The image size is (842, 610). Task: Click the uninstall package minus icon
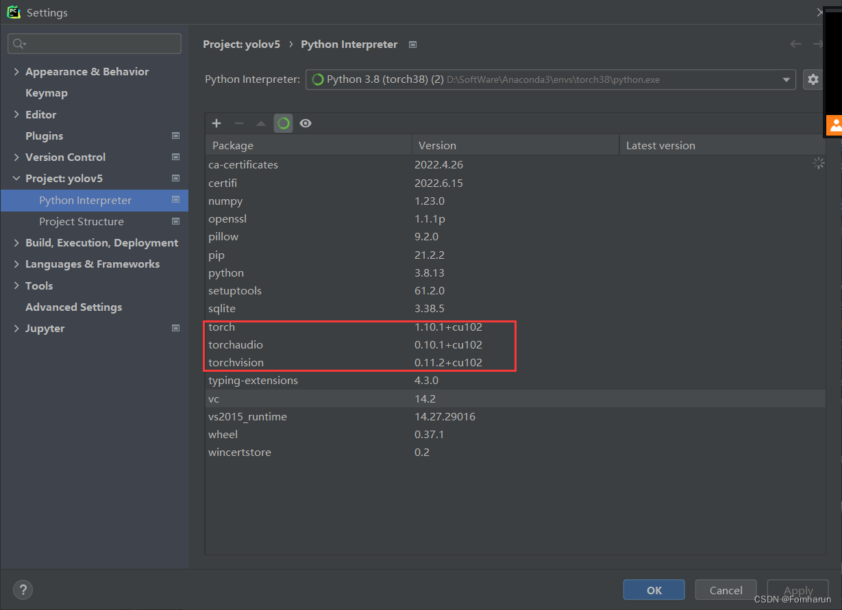click(x=239, y=123)
